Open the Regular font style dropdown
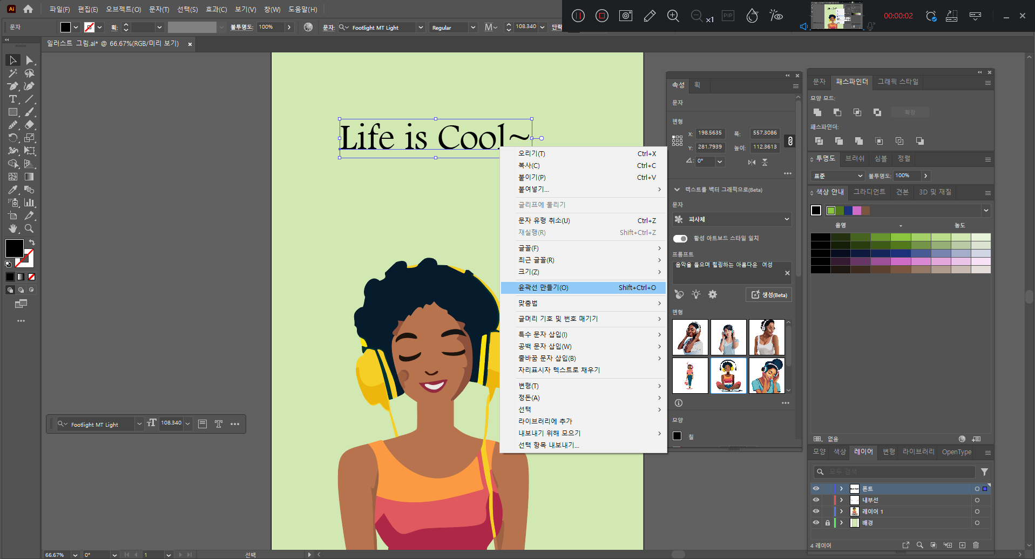Screen dimensions: 1035x559 click(473, 28)
